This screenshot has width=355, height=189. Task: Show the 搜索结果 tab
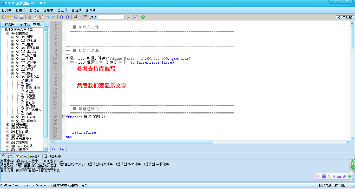(52, 157)
